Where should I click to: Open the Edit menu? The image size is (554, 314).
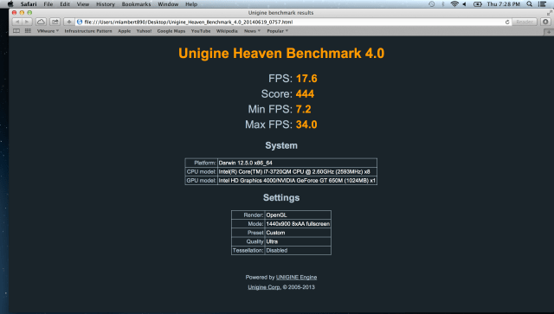(65, 4)
